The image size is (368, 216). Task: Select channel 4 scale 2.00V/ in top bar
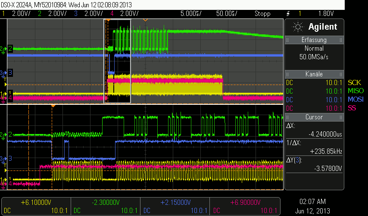[x=129, y=14]
